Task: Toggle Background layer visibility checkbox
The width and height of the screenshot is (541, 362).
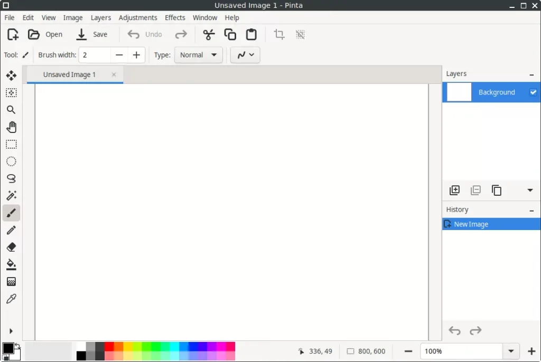Action: point(533,92)
